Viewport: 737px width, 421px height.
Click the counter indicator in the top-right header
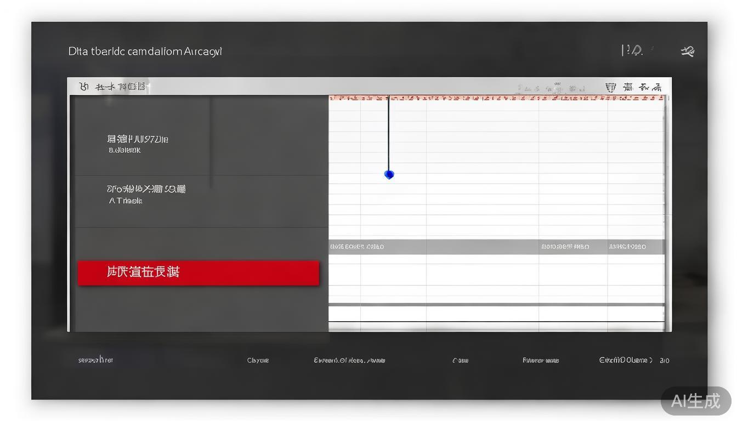tap(632, 50)
